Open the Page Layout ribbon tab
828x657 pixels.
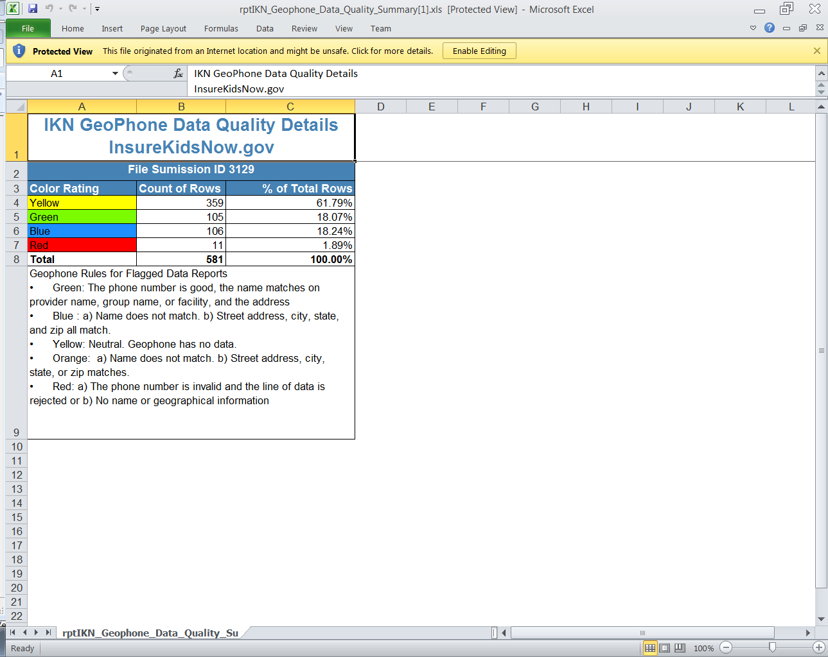163,29
